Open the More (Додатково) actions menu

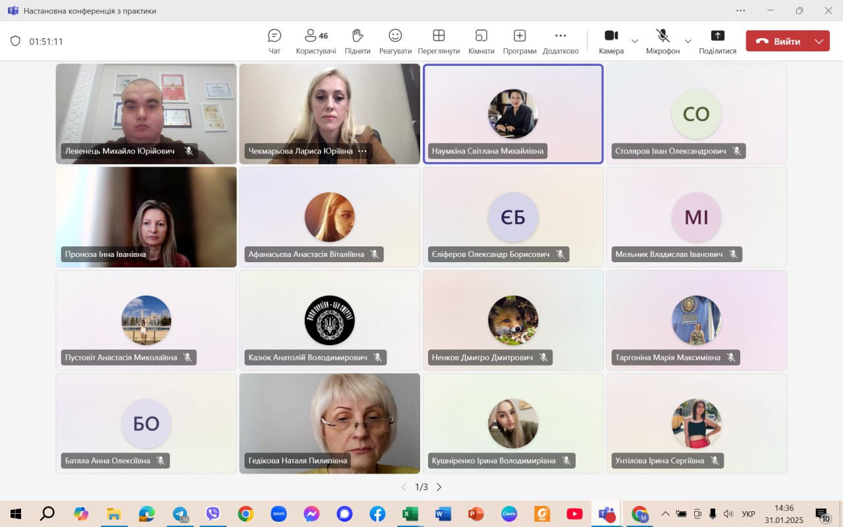[560, 41]
